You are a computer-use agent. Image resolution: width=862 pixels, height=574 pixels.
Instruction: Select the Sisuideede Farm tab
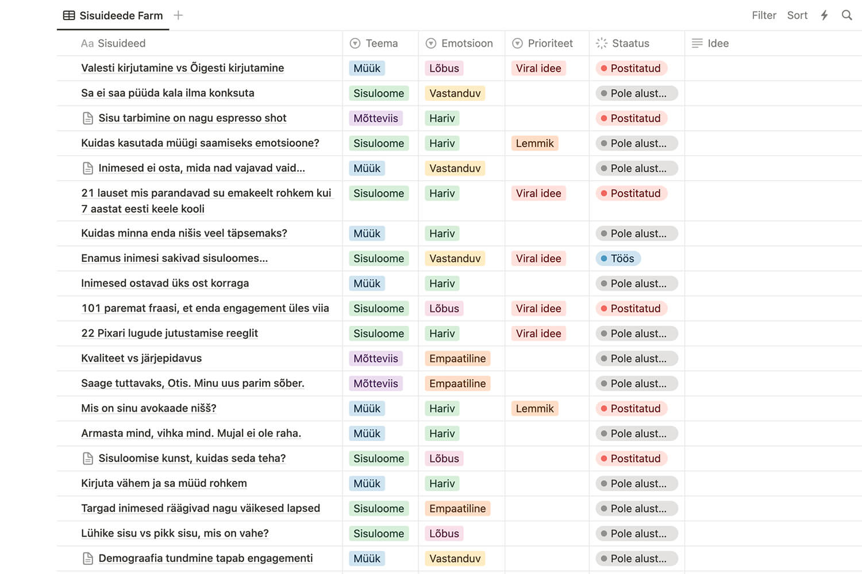tap(113, 15)
